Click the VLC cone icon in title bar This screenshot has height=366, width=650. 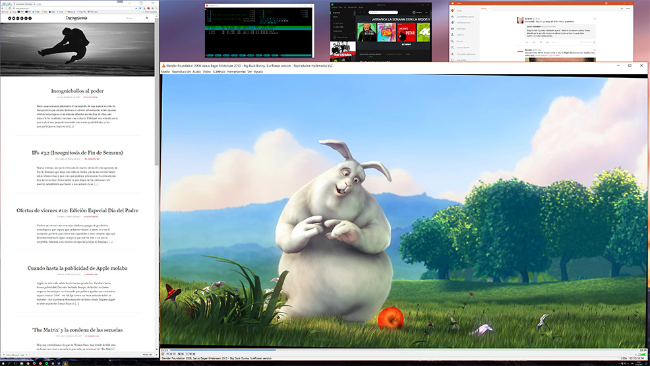[x=164, y=66]
